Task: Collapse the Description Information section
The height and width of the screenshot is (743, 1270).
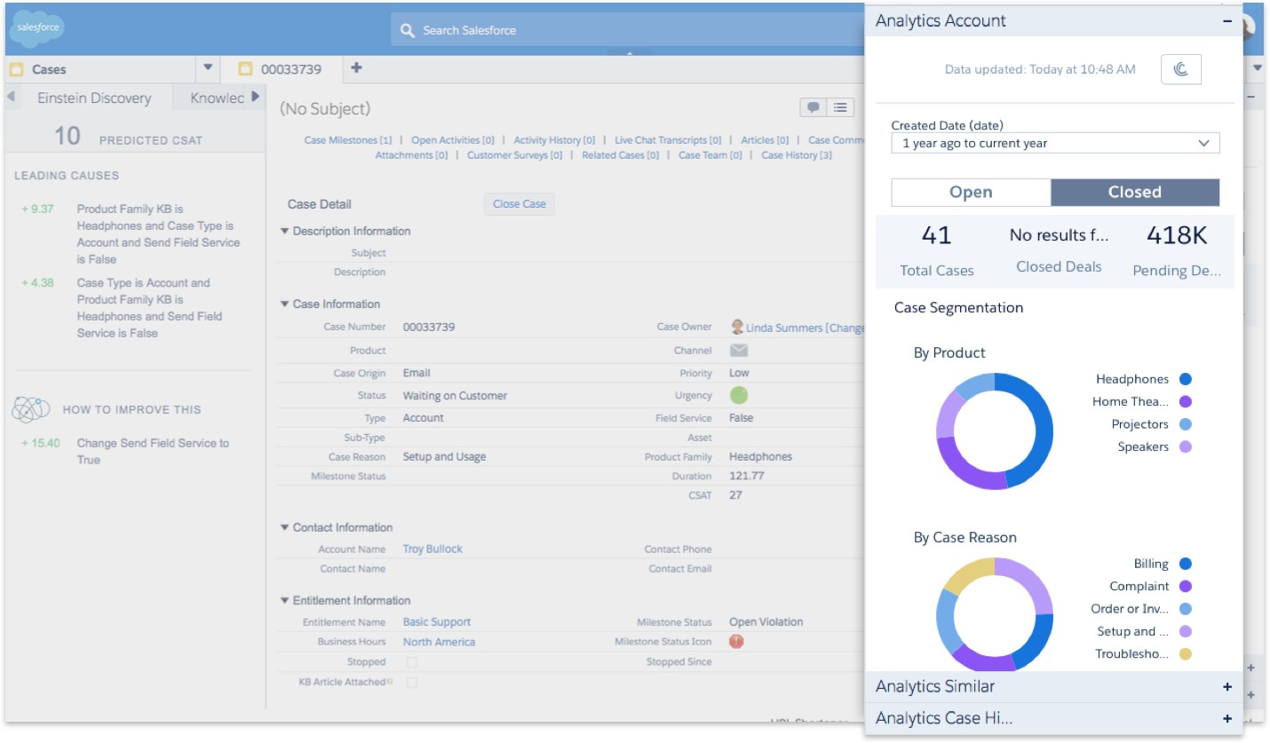Action: [x=285, y=231]
